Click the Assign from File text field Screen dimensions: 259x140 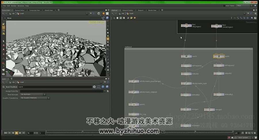pos(62,91)
